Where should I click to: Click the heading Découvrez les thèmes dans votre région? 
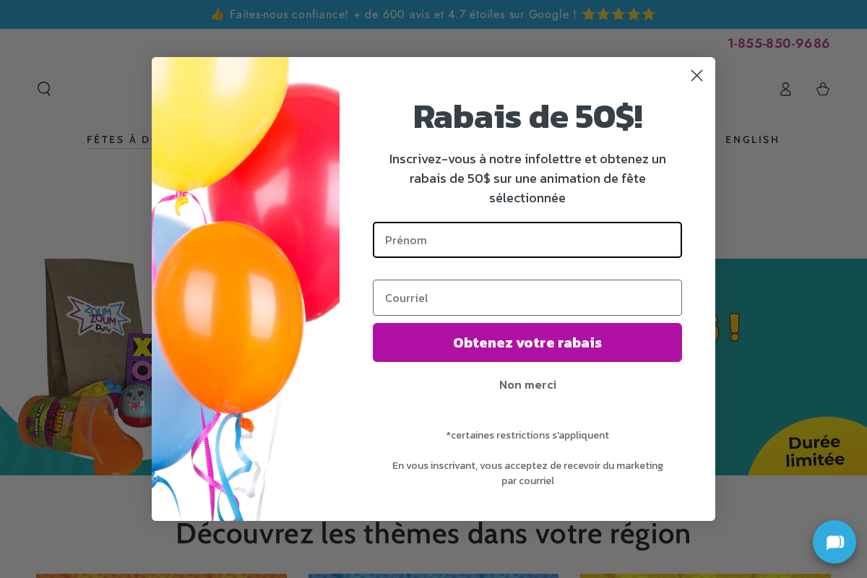coord(433,533)
